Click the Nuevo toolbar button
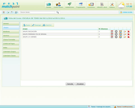The image size is (135, 108). click(27, 25)
